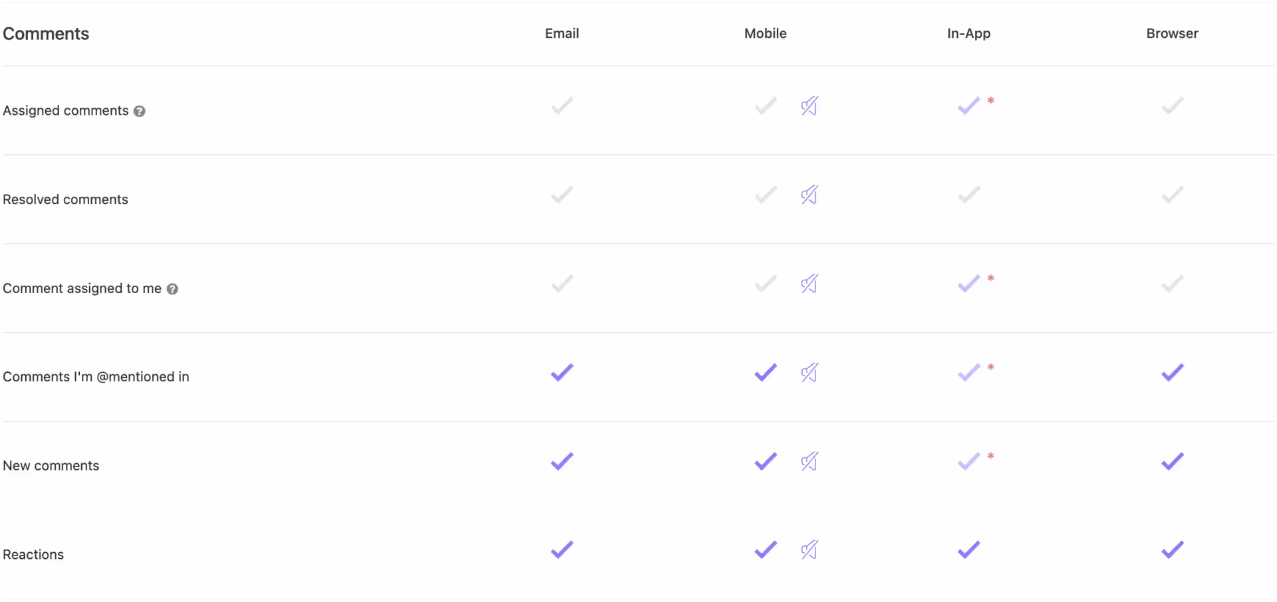Disable Mobile notifications for Comments I'm @mentioned in
The image size is (1277, 602).
point(765,372)
